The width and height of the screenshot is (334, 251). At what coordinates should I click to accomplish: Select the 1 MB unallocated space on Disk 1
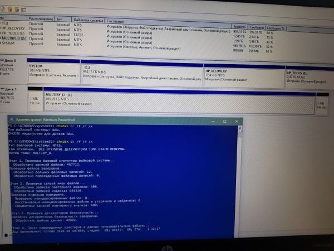(x=35, y=100)
